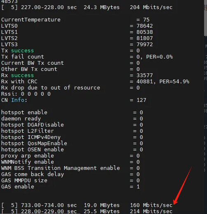207x214 pixels.
Task: Click the 'hotspot enable' line
Action: [x=72, y=113]
